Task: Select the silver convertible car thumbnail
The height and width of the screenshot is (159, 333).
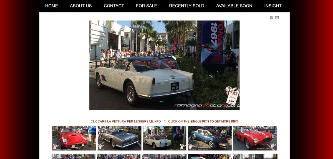Action: pyautogui.click(x=119, y=138)
